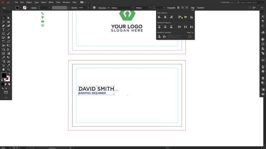The width and height of the screenshot is (266, 149).
Task: Click Horizontal Distribute Center icon
Action: 186,27
